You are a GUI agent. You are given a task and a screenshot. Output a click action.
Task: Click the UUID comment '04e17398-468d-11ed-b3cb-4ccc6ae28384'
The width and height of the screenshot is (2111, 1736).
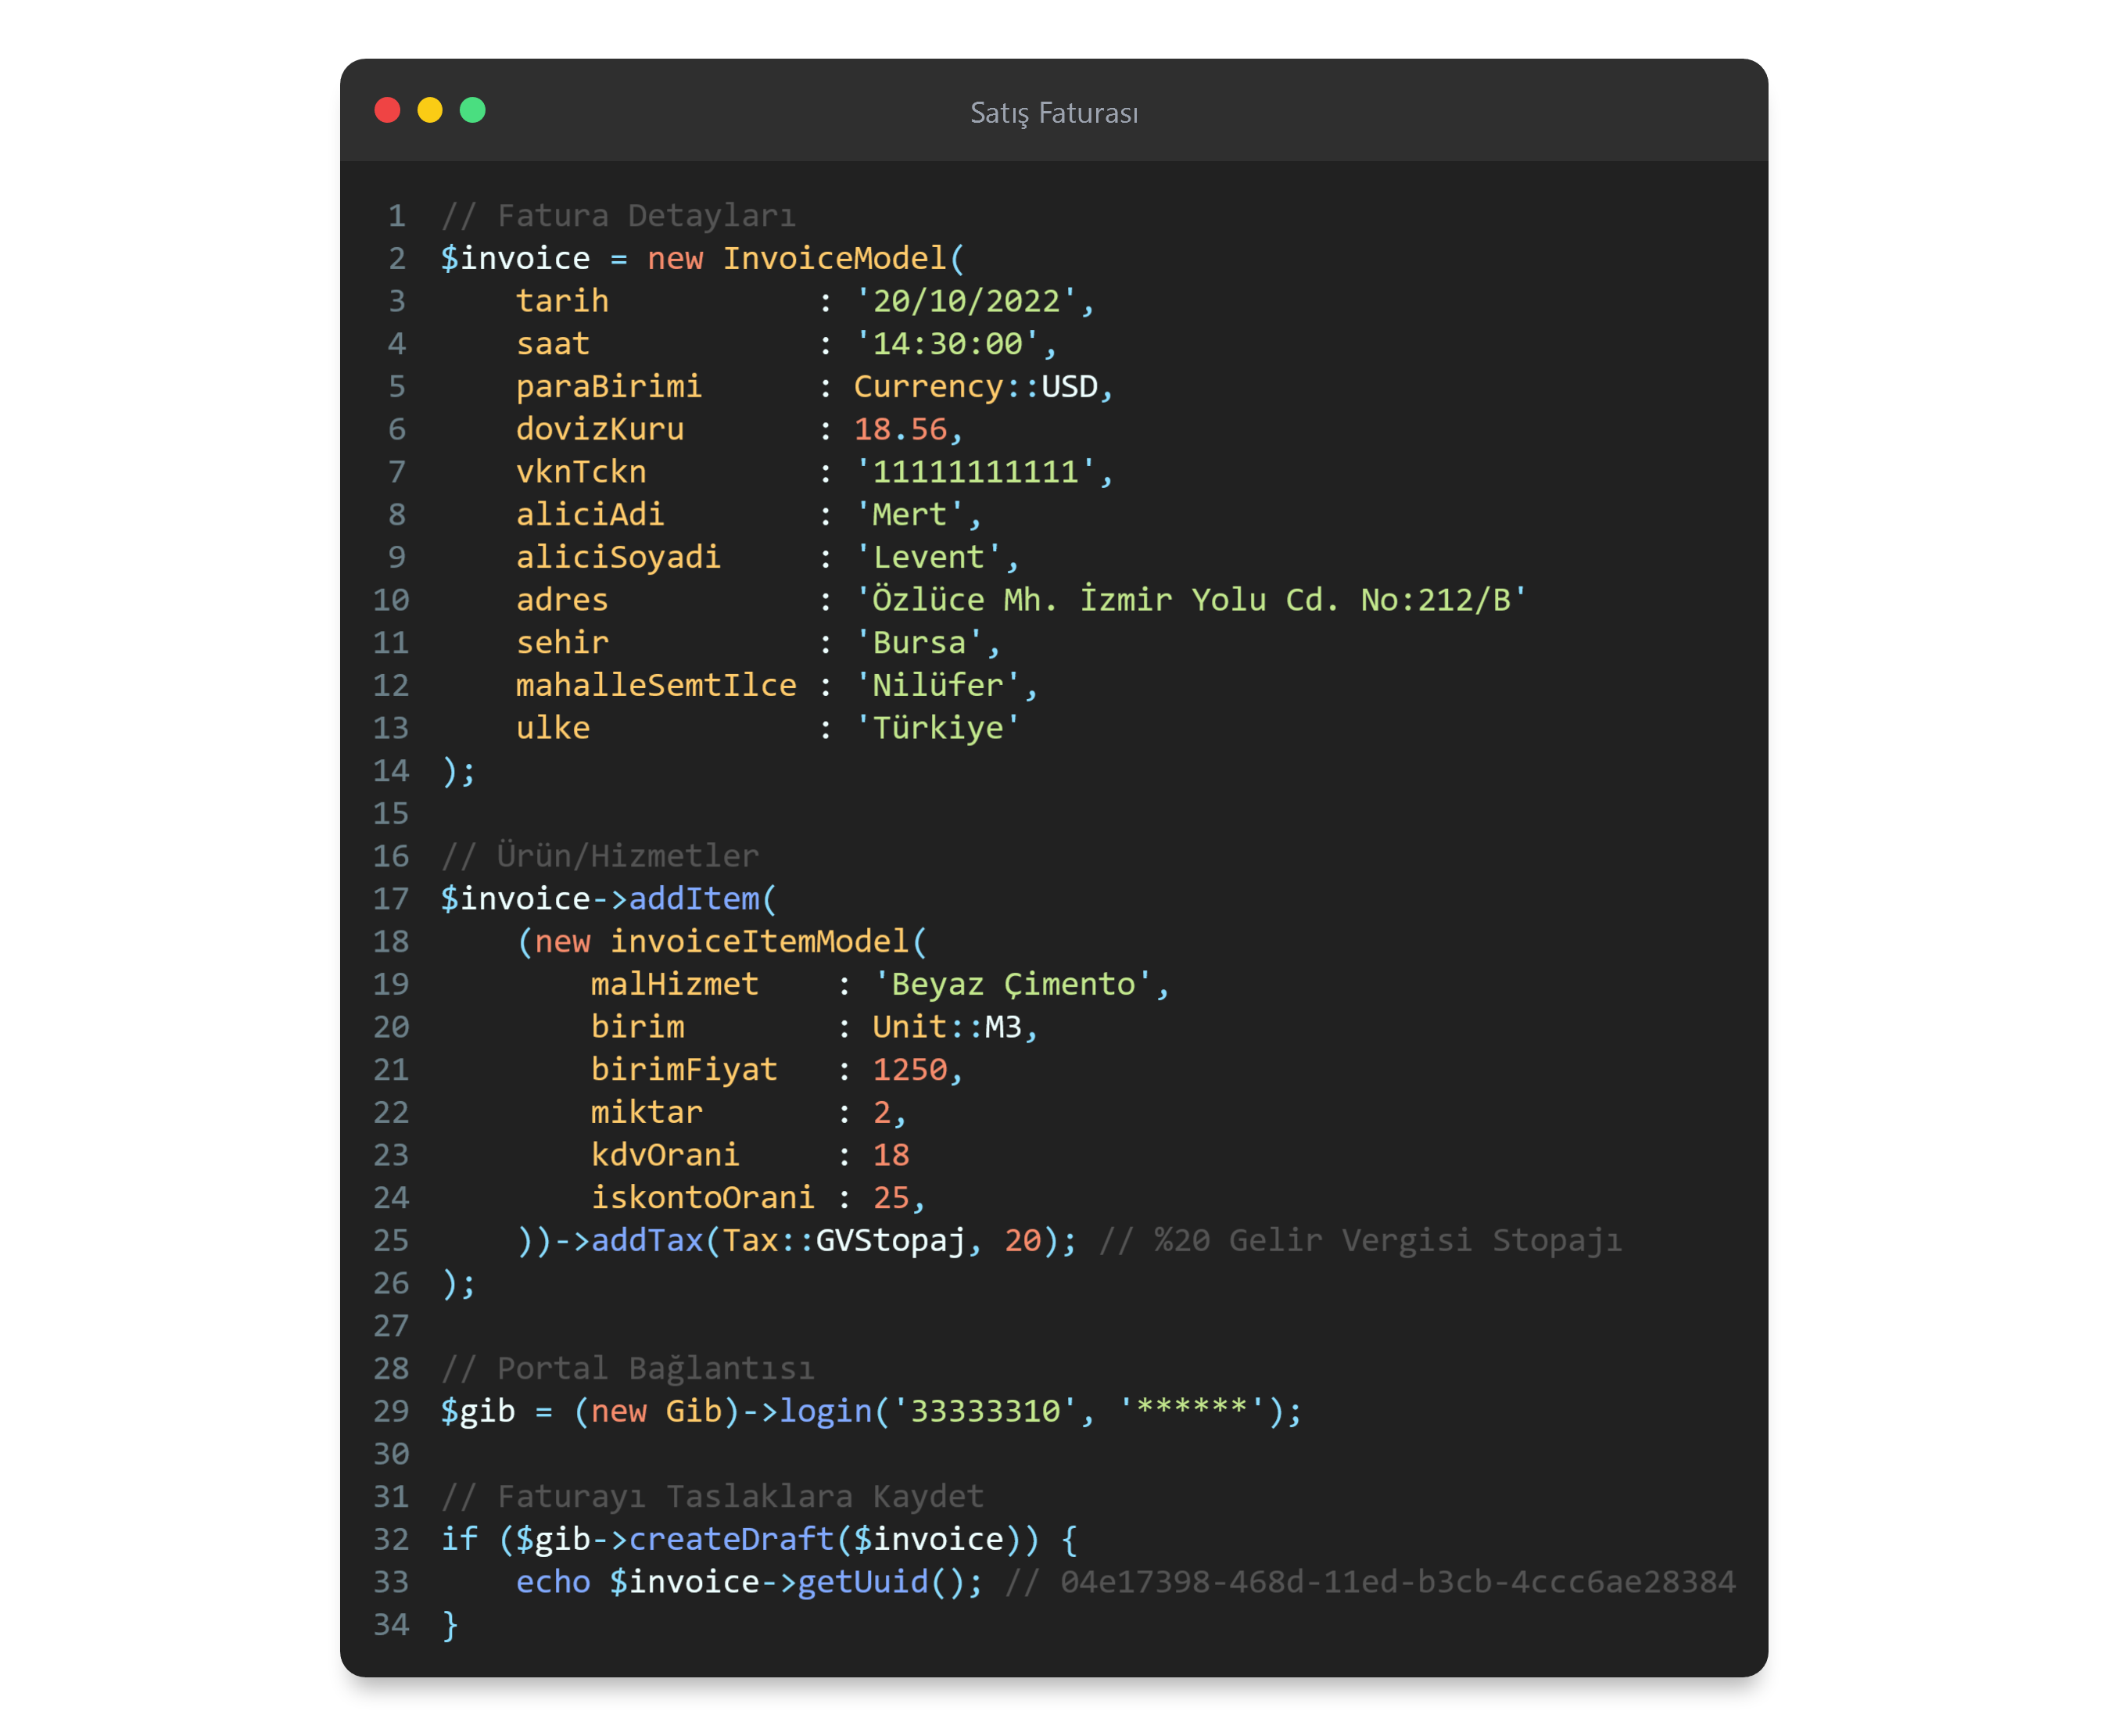(1398, 1583)
